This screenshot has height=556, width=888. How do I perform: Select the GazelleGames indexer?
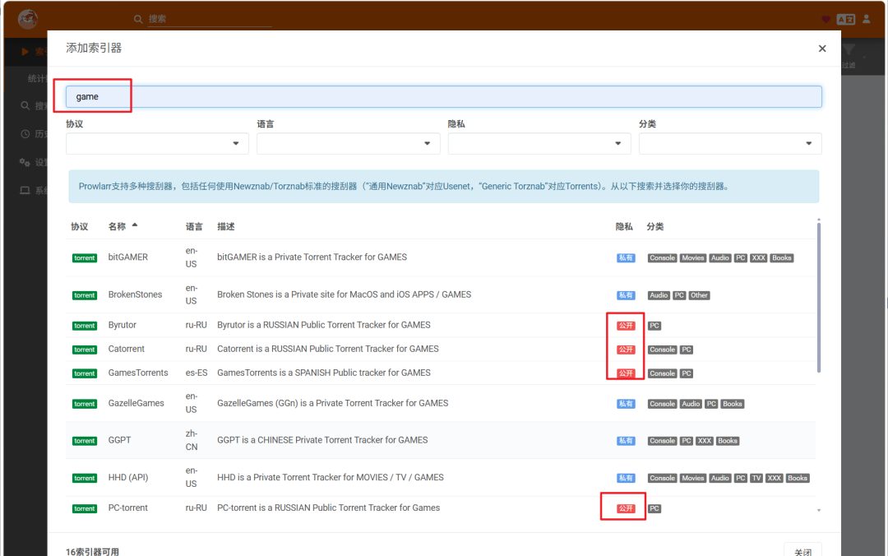[x=441, y=403]
